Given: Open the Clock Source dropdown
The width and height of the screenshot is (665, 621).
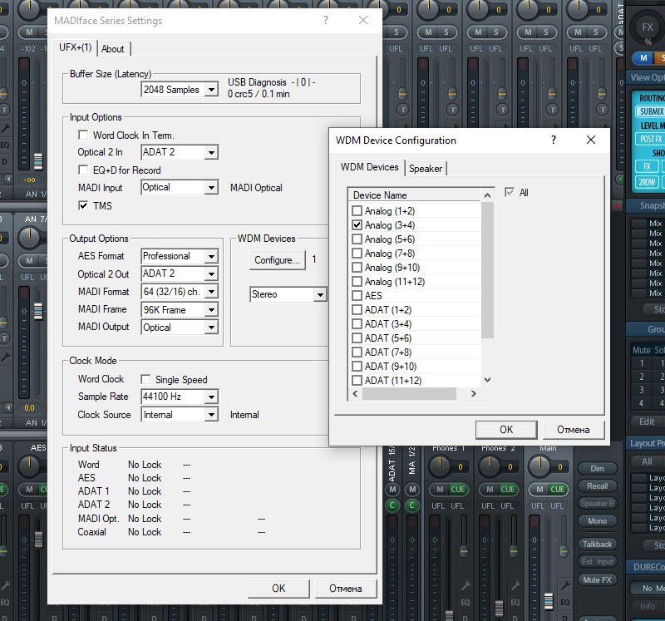Looking at the screenshot, I should pyautogui.click(x=211, y=415).
